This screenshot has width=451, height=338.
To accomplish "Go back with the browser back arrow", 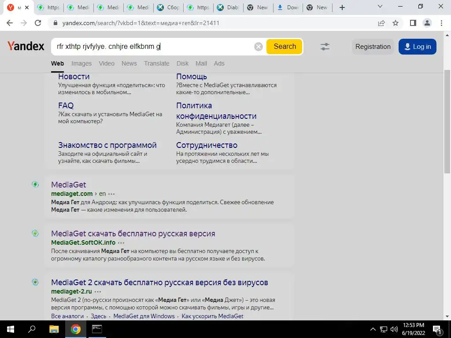I will pyautogui.click(x=10, y=23).
